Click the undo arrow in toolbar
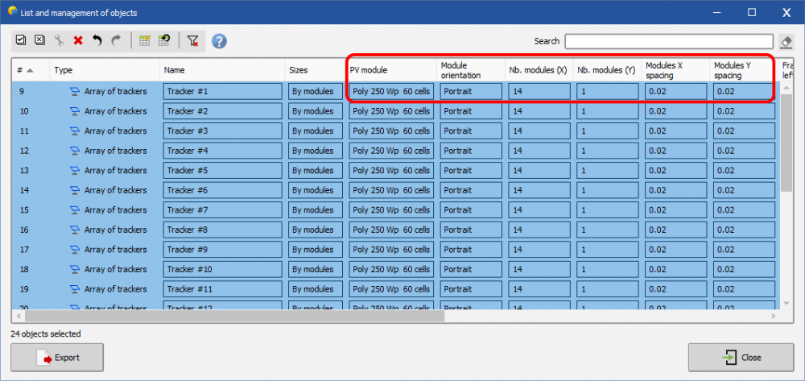 (x=97, y=40)
